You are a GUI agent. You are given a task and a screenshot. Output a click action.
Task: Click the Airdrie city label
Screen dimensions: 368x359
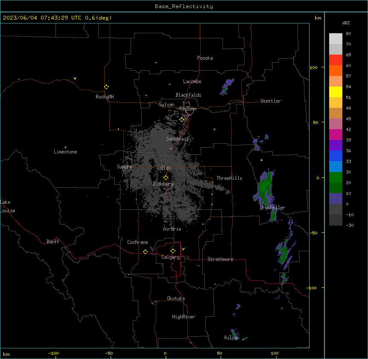click(x=172, y=229)
